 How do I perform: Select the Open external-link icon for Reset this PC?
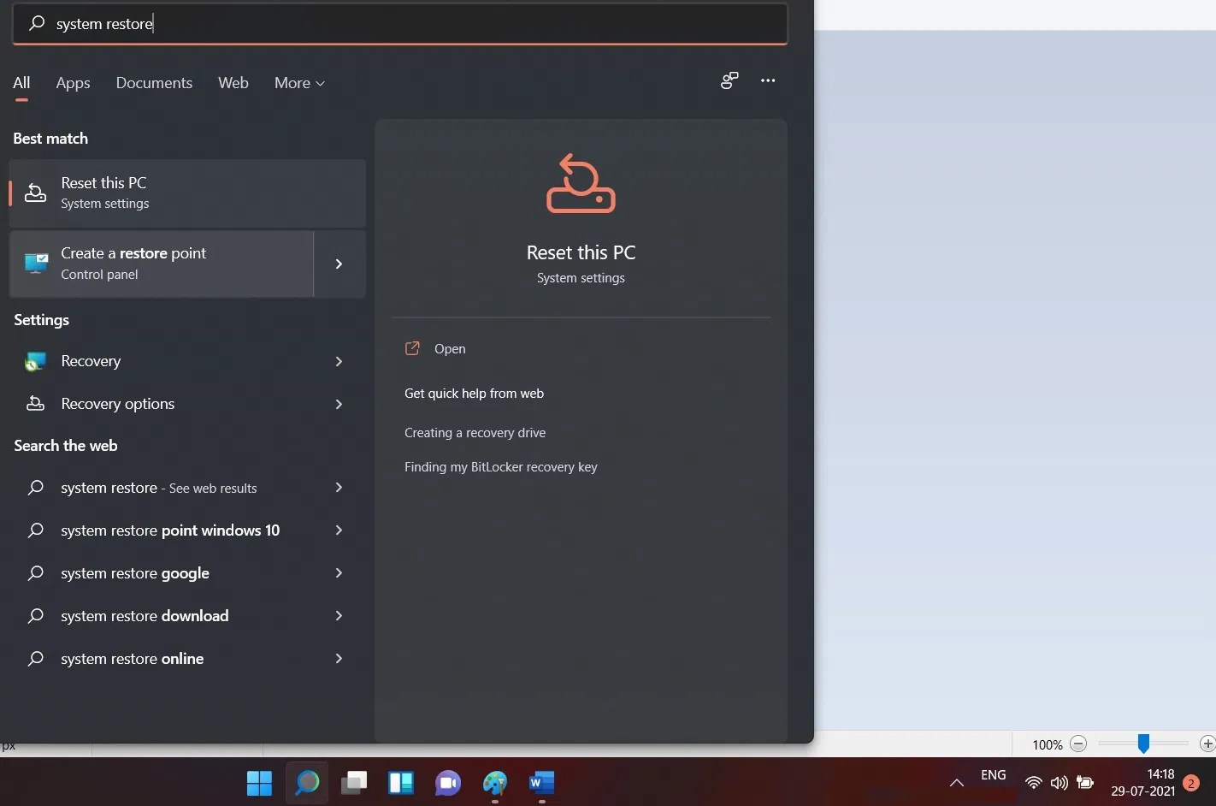click(412, 348)
